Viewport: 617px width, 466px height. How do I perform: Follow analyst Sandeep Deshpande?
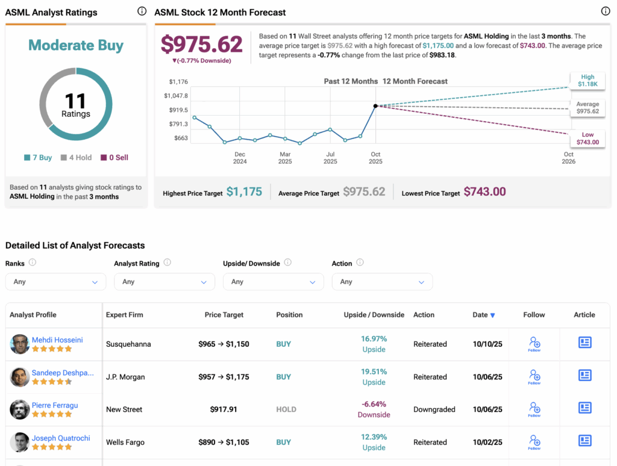click(534, 377)
